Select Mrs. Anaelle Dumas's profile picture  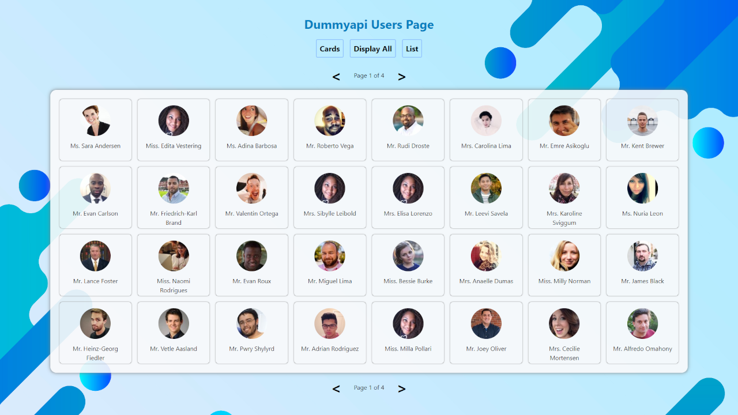click(486, 256)
